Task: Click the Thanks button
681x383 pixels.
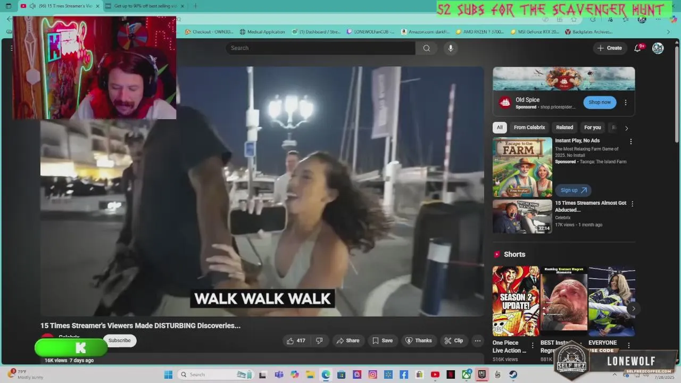Action: [419, 340]
